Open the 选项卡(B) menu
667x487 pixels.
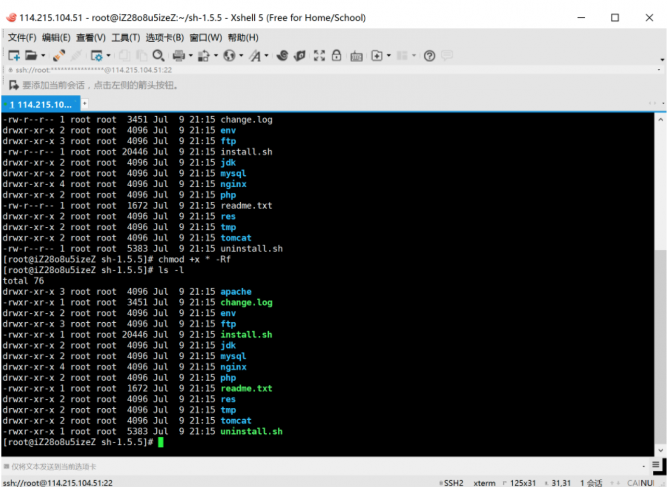point(165,38)
